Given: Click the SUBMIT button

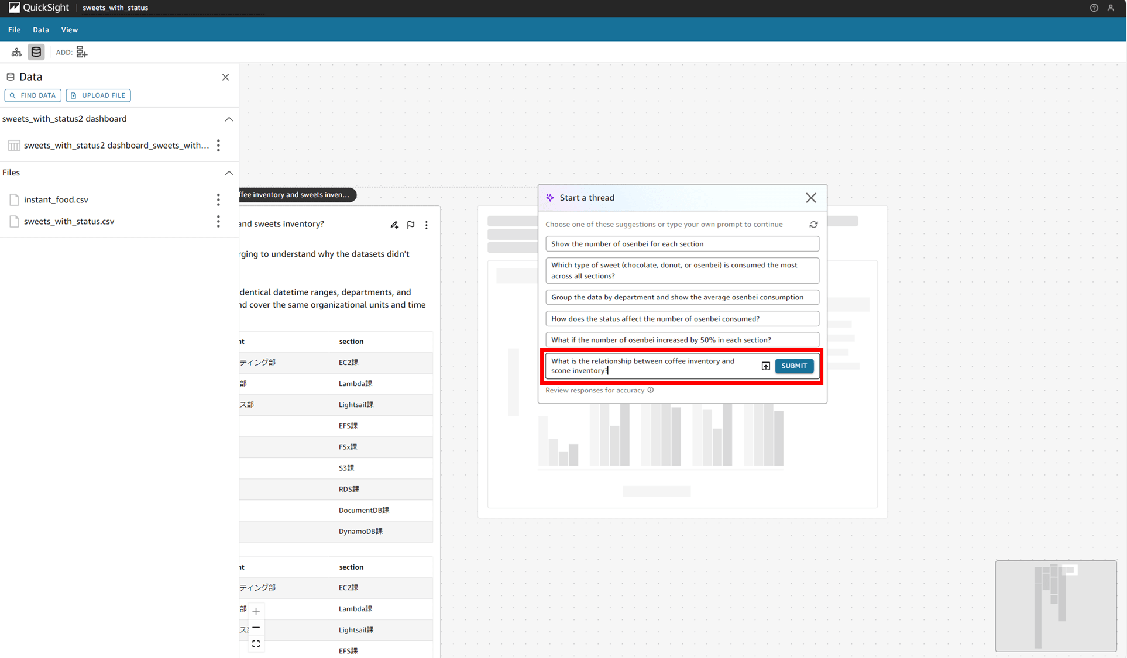Looking at the screenshot, I should [x=794, y=366].
